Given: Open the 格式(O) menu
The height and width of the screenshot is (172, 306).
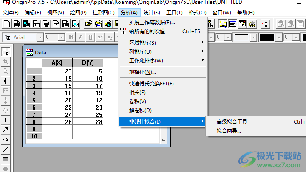Looking at the screenshot, I should 198,13.
